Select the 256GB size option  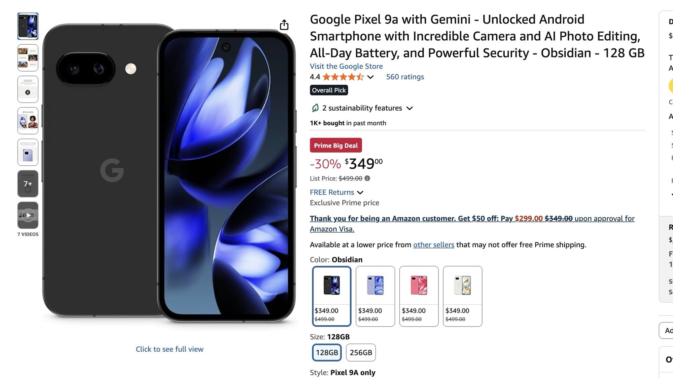pos(361,352)
